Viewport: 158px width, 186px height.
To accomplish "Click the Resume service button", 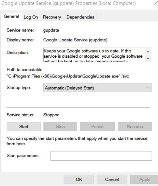I will point(135,127).
